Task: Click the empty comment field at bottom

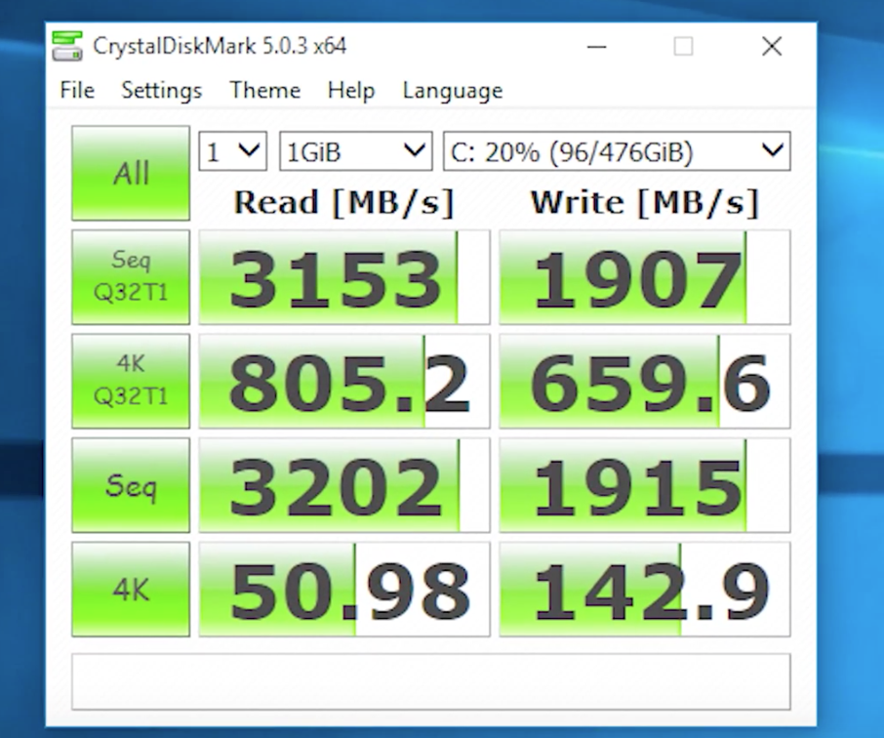Action: point(431,681)
